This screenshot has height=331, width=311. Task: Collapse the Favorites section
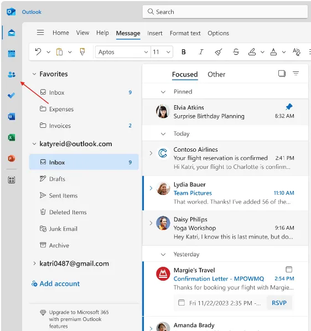tap(34, 74)
